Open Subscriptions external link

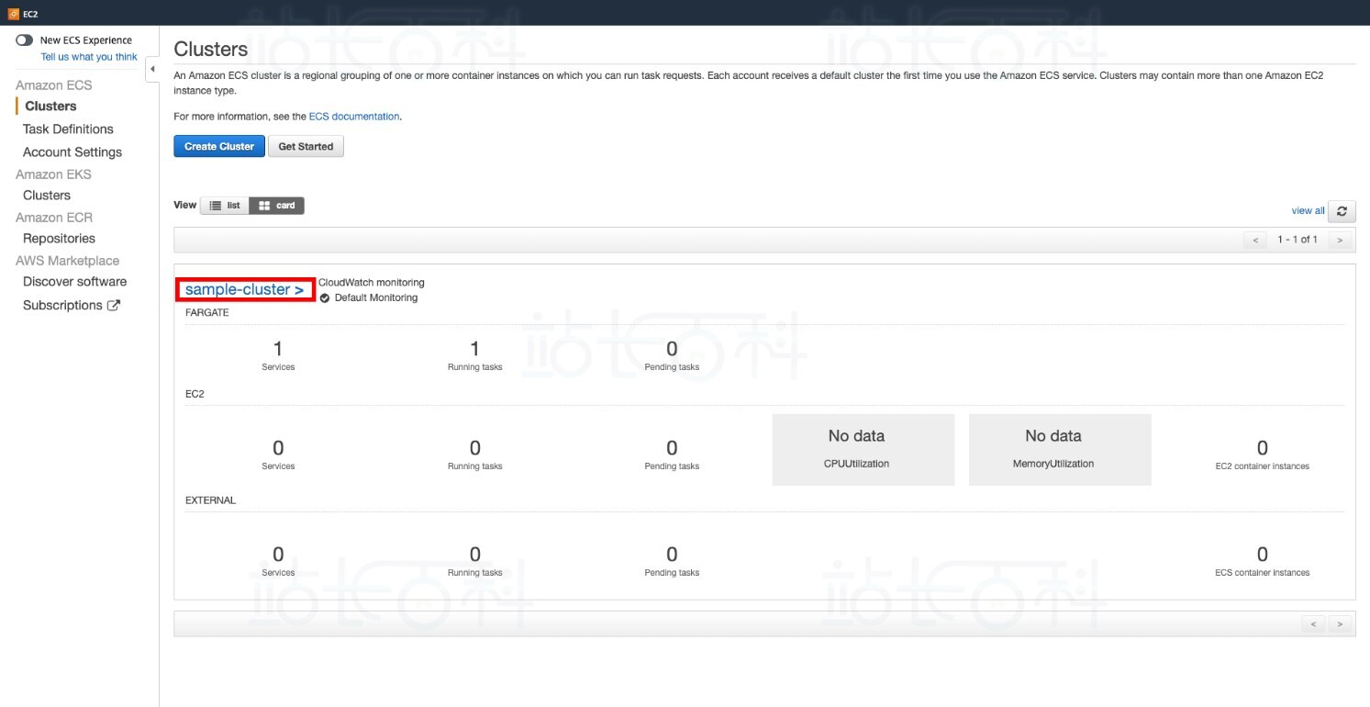(x=72, y=306)
